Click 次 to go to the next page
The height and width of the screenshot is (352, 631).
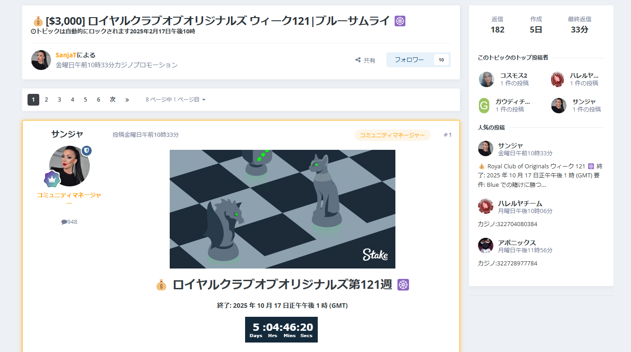pos(113,100)
